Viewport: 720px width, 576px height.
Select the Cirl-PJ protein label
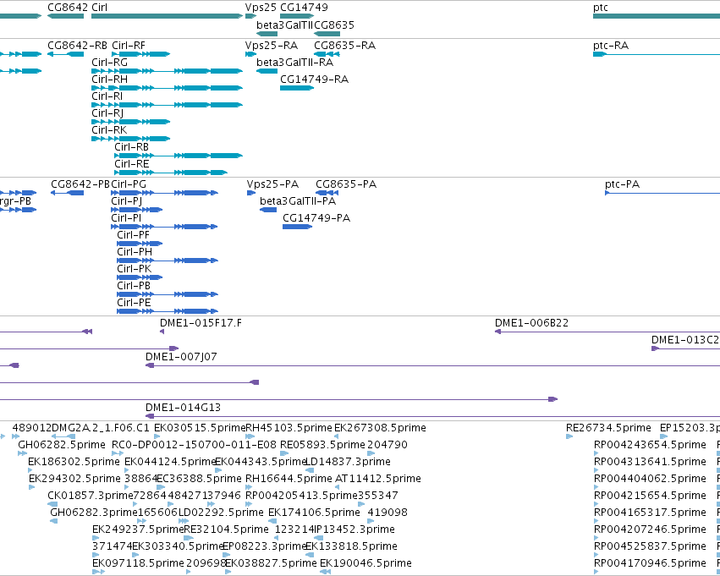[x=127, y=201]
